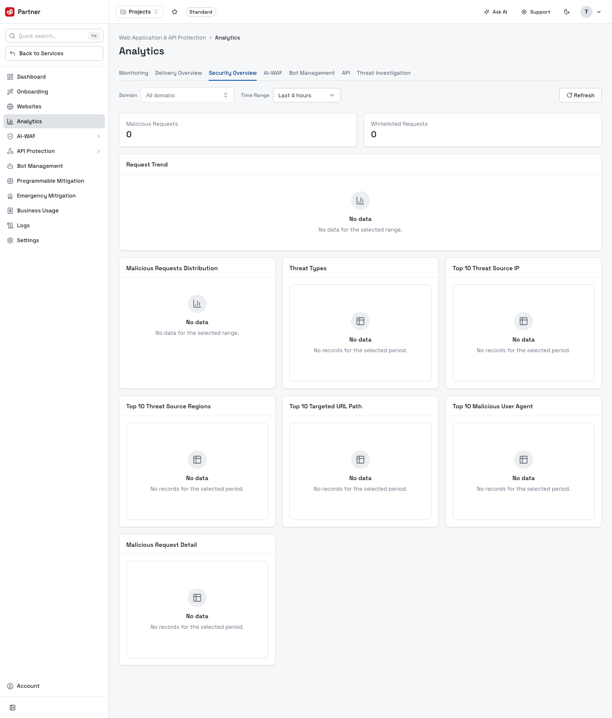The width and height of the screenshot is (612, 718).
Task: Click the Top 10 Threat Source Regions heading
Action: click(x=168, y=407)
